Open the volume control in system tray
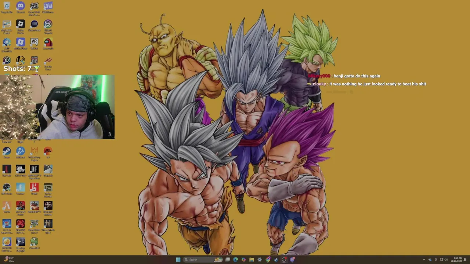The width and height of the screenshot is (470, 264). 446,260
